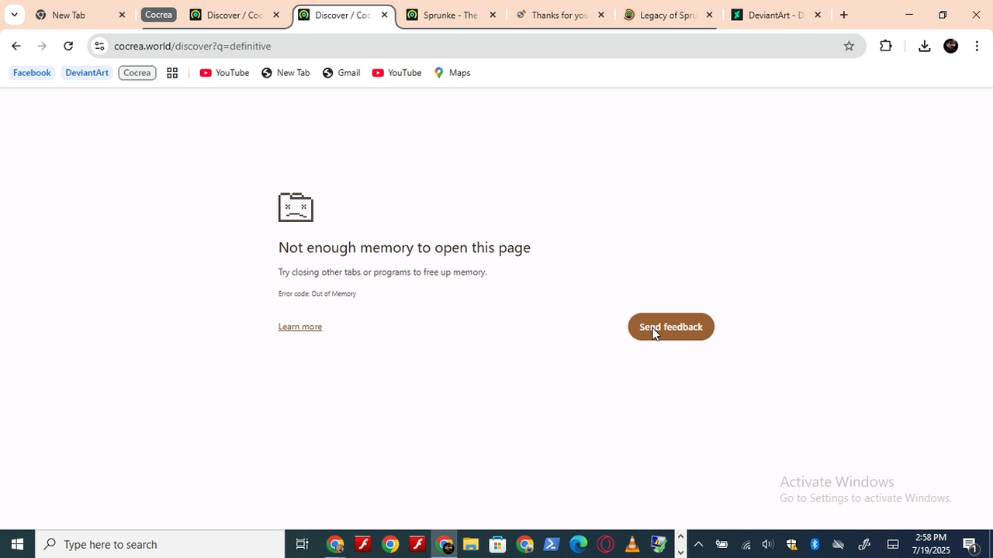Screen dimensions: 993x558
Task: Launch PowerShell from the taskbar
Action: 552,544
